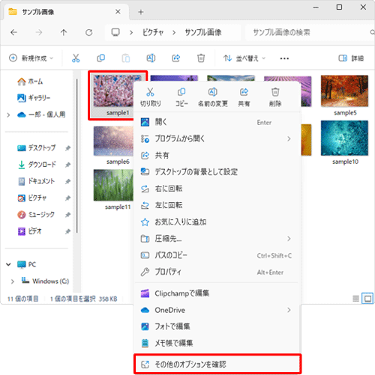The height and width of the screenshot is (375, 375).
Task: Click the toolbar scissors cut icon
Action: click(x=76, y=58)
